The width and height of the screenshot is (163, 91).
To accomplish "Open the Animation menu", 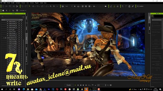I will (x=18, y=3).
